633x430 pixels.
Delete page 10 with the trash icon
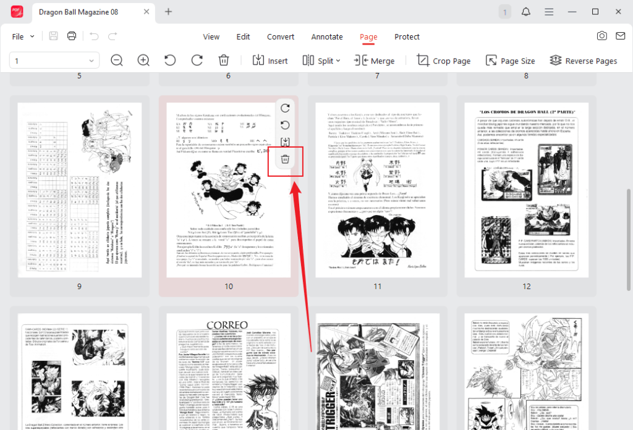285,160
